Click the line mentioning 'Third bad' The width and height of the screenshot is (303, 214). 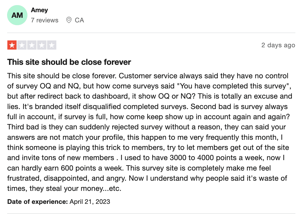coord(146,127)
